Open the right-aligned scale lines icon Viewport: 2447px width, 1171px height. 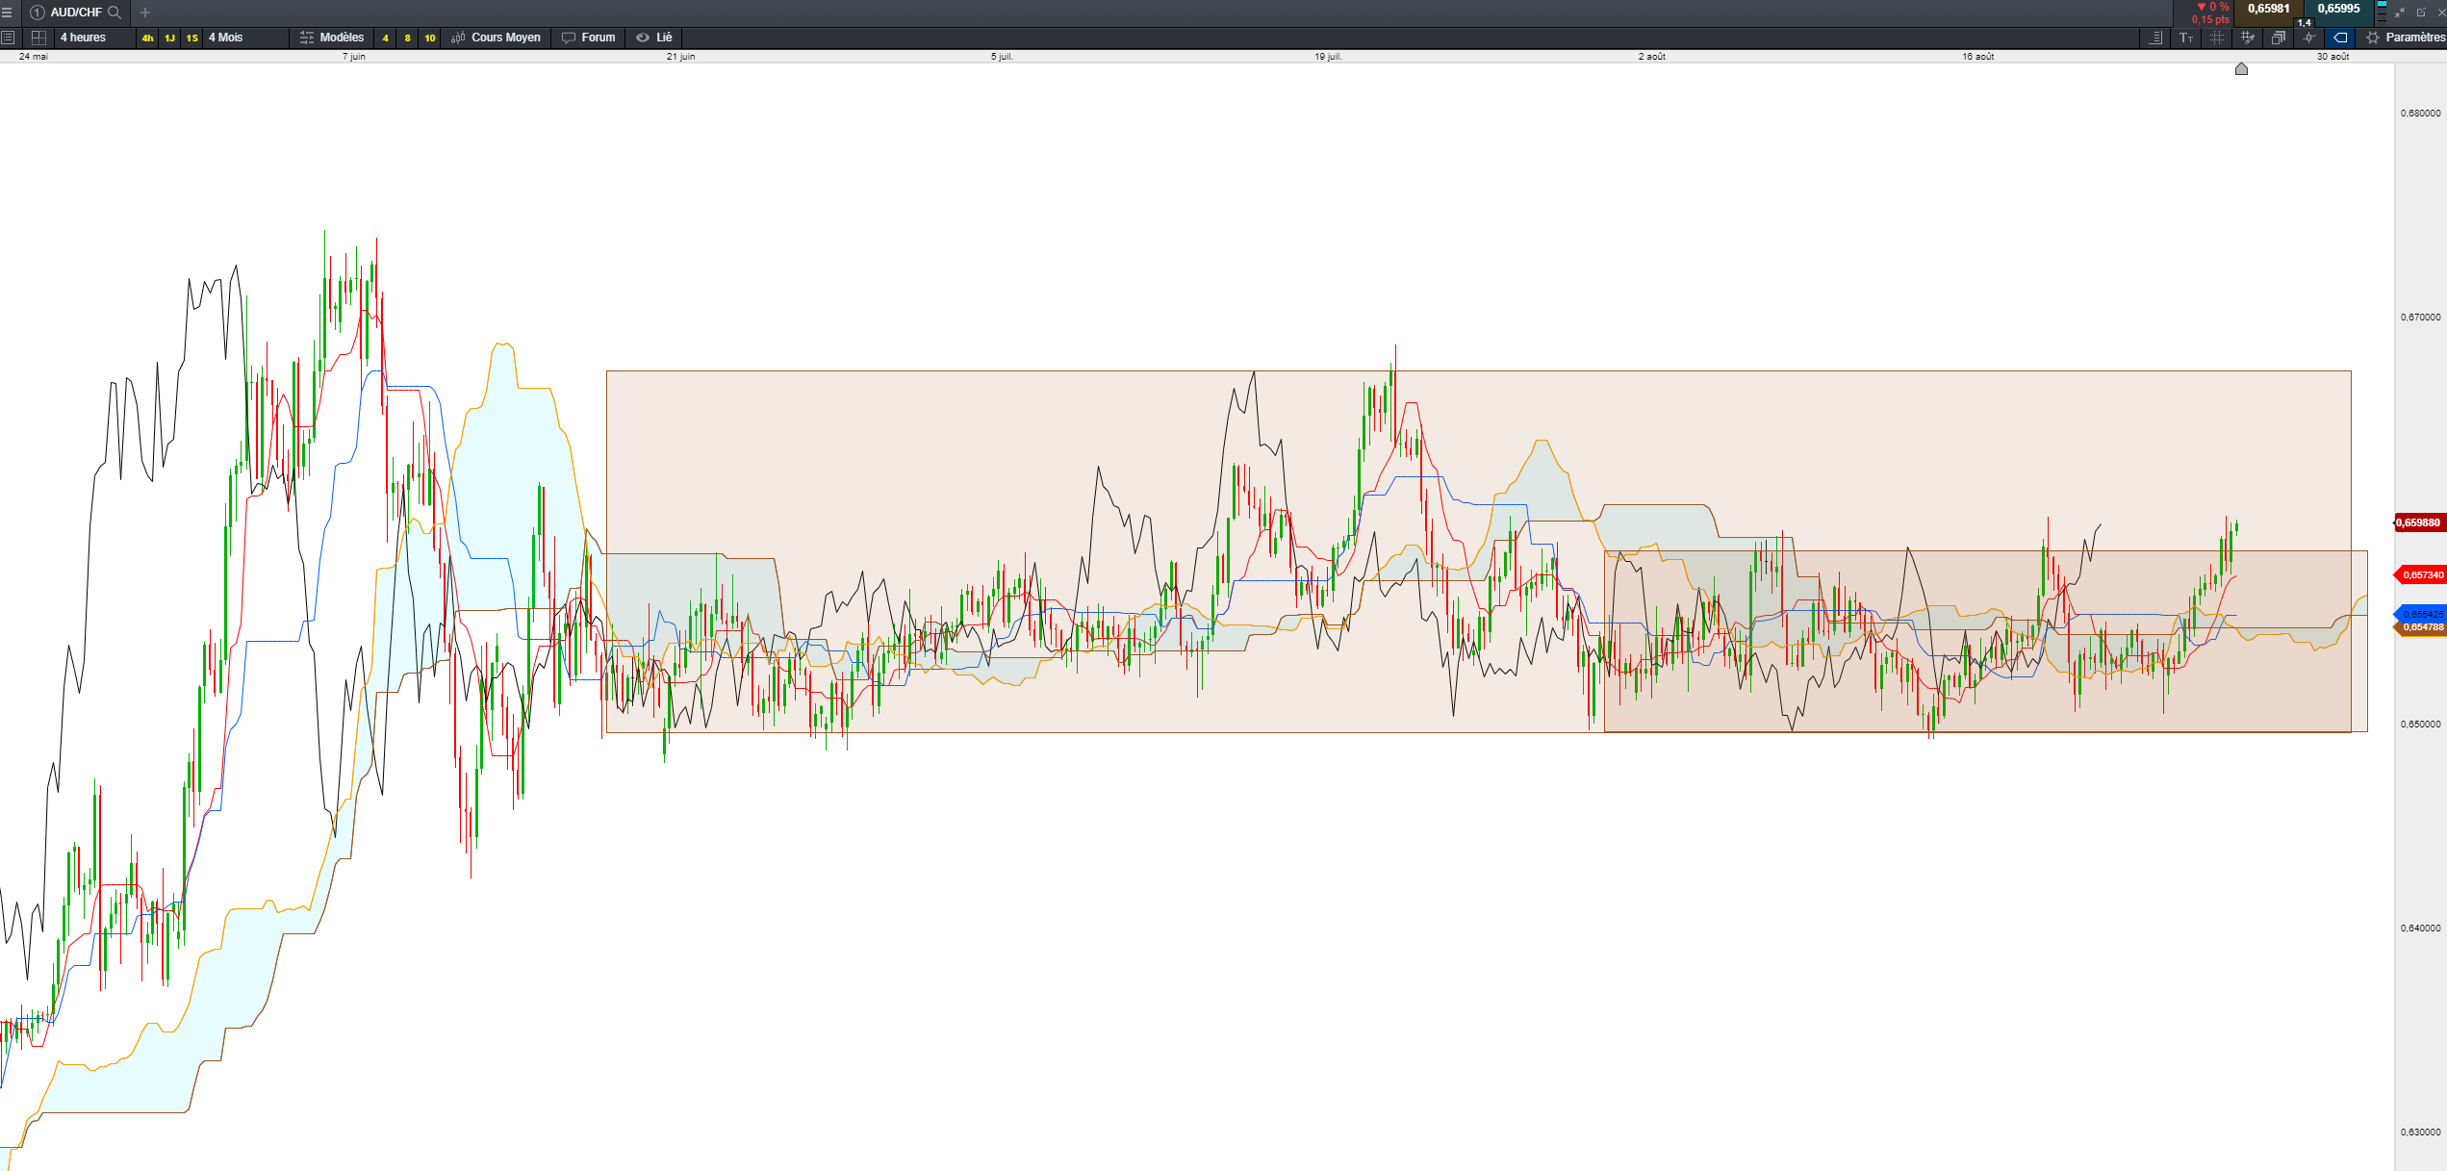[x=2155, y=38]
